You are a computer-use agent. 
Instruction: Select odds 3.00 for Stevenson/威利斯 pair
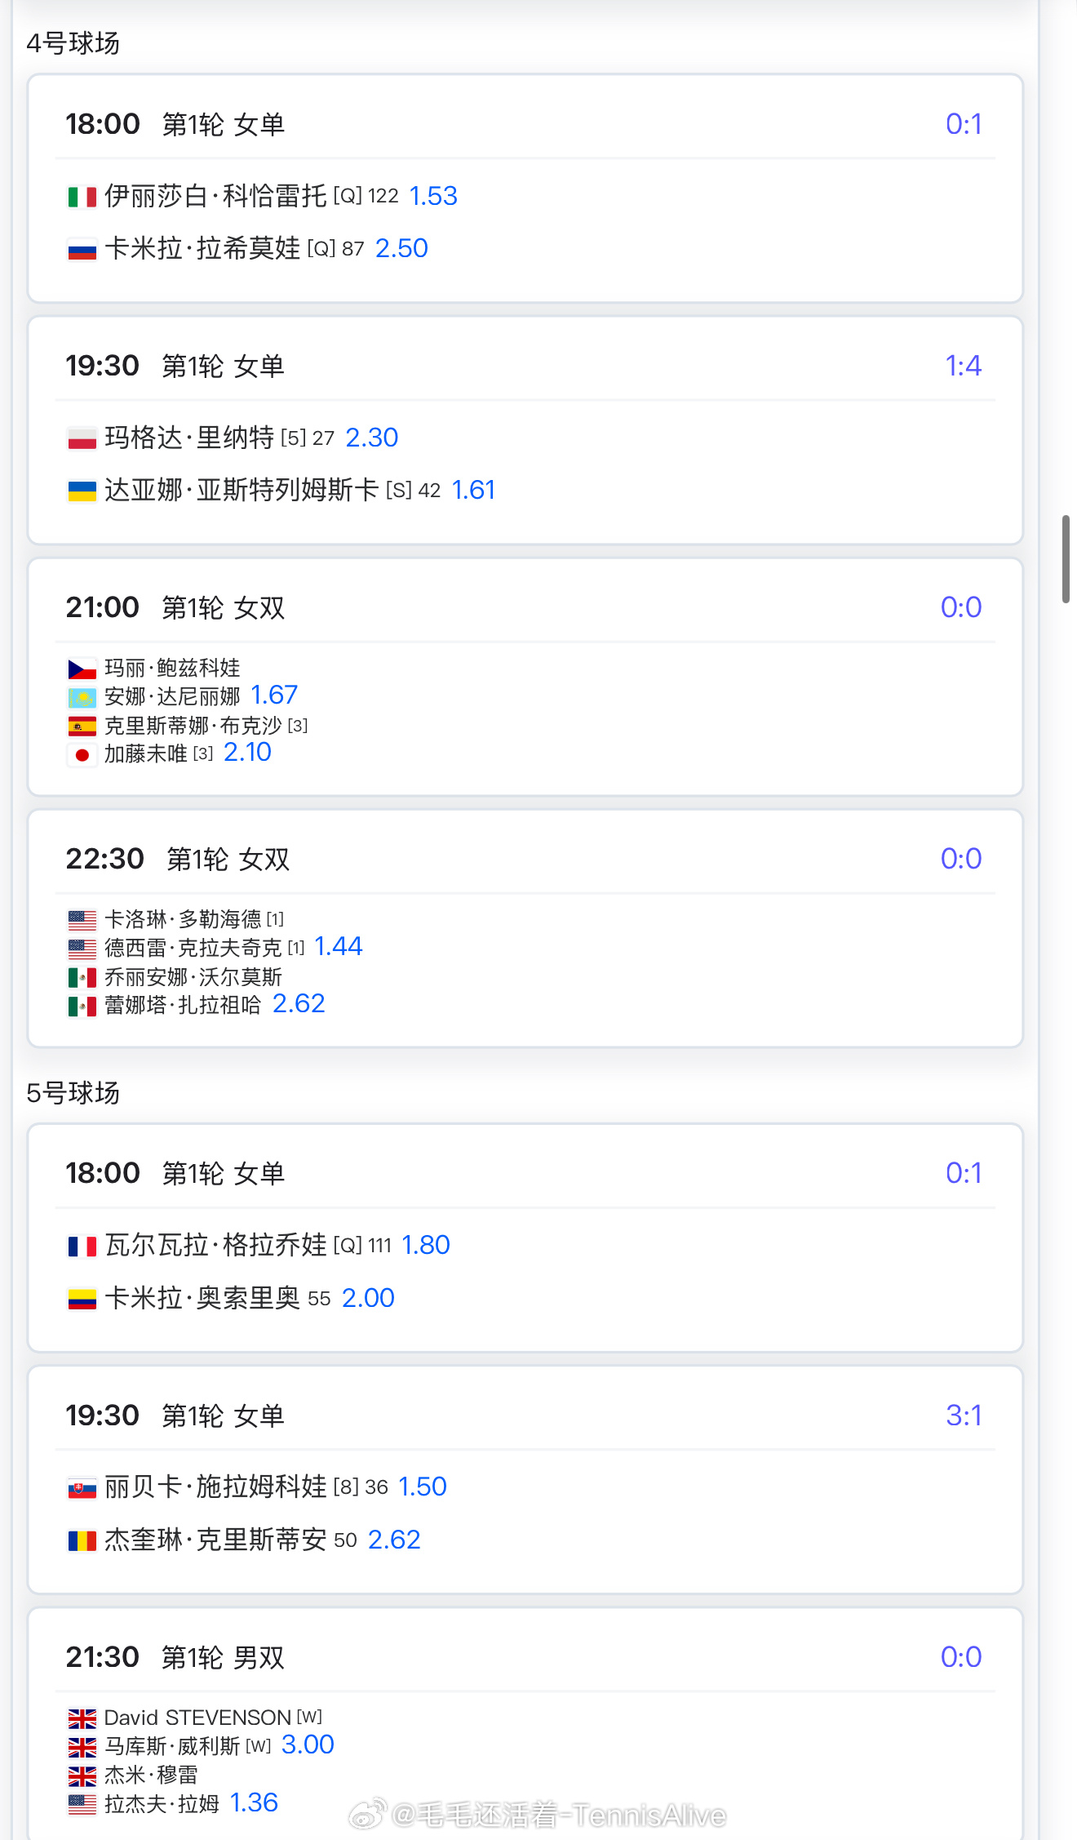[x=308, y=1744]
